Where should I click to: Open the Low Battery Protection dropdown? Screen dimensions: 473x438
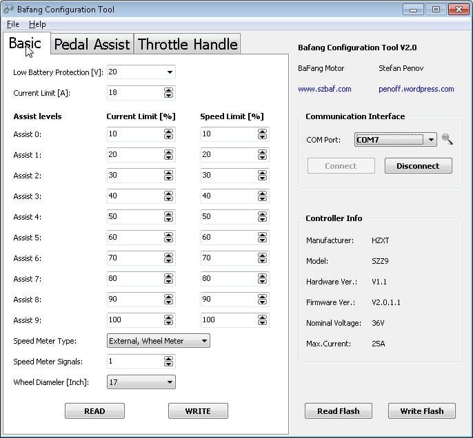tap(141, 72)
